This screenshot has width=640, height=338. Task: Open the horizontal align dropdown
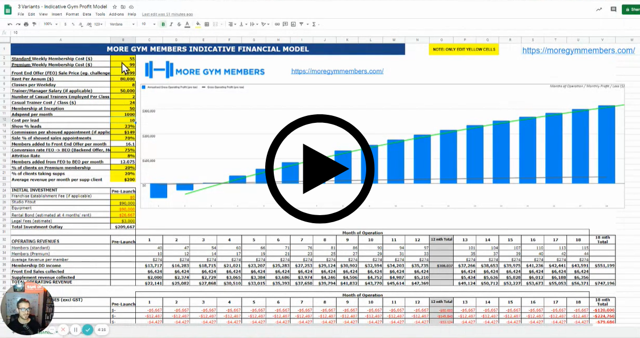coord(232,25)
